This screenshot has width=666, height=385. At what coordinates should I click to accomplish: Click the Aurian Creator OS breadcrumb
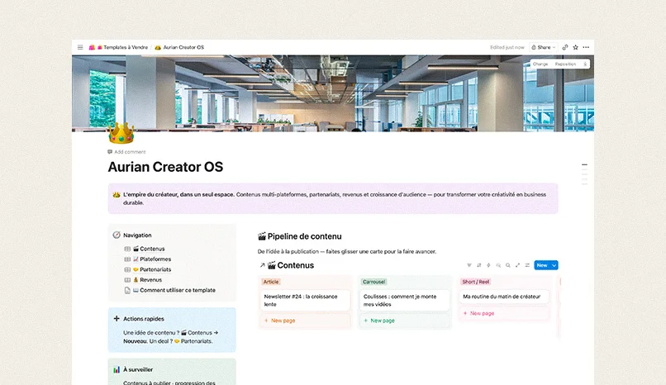pyautogui.click(x=179, y=47)
